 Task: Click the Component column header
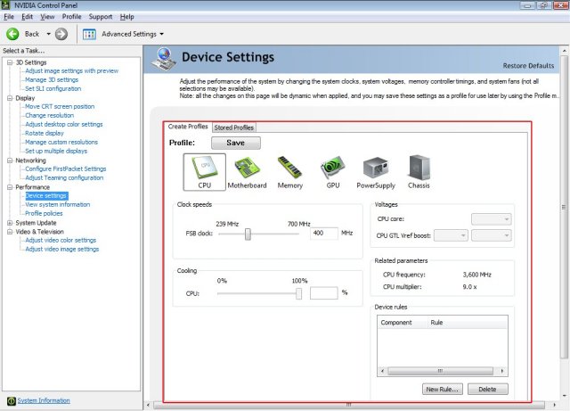point(402,323)
